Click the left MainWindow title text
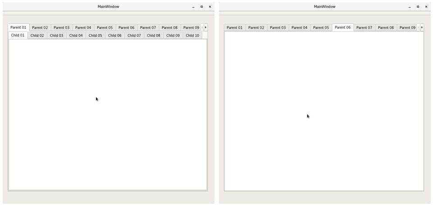The height and width of the screenshot is (206, 433). coord(108,7)
